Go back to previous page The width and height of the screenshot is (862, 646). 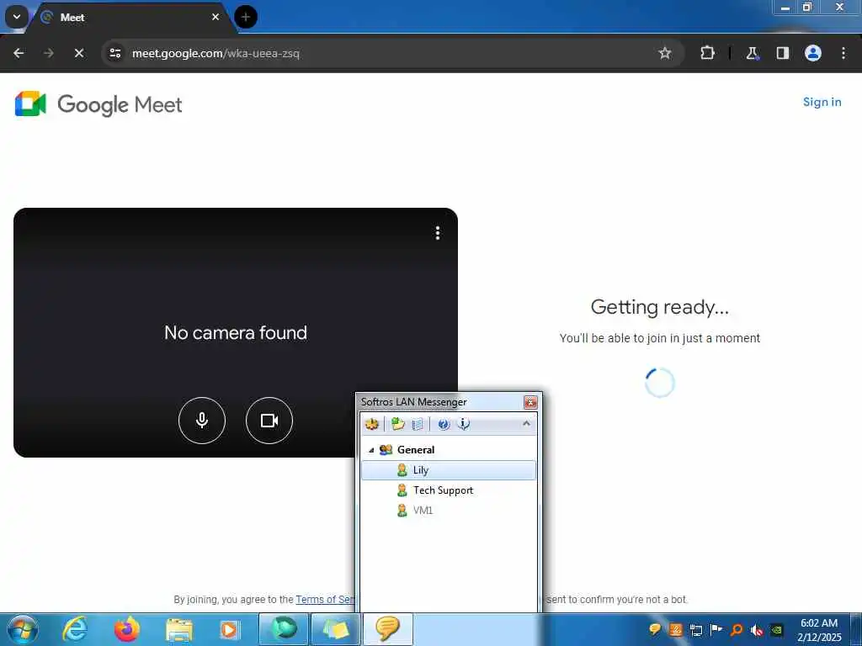coord(19,53)
